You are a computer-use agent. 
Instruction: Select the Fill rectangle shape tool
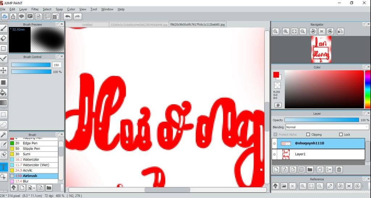[x=3, y=83]
